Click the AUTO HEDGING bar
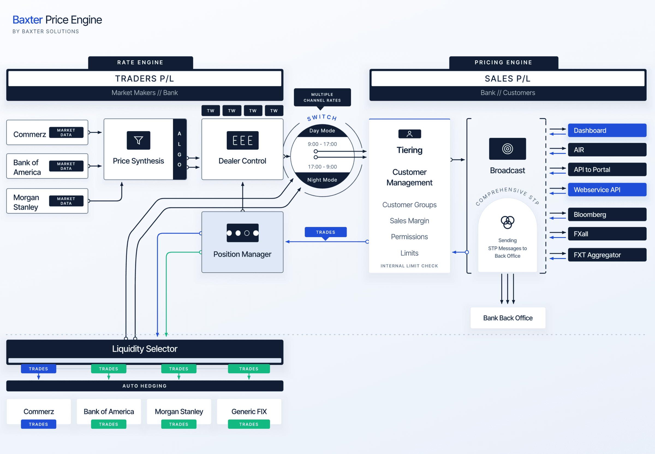Image resolution: width=655 pixels, height=454 pixels. pyautogui.click(x=145, y=386)
